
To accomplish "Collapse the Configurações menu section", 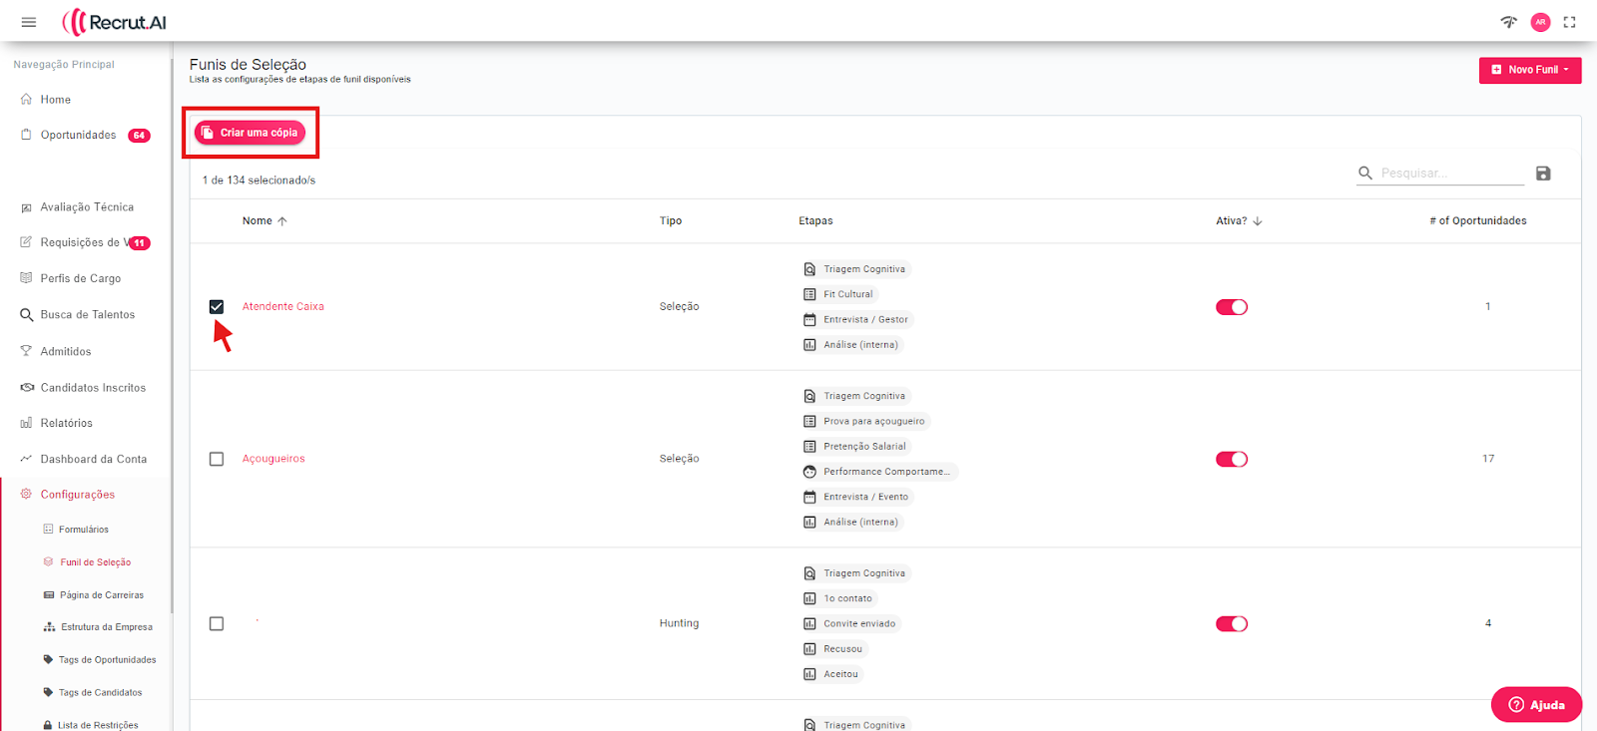I will click(x=78, y=495).
